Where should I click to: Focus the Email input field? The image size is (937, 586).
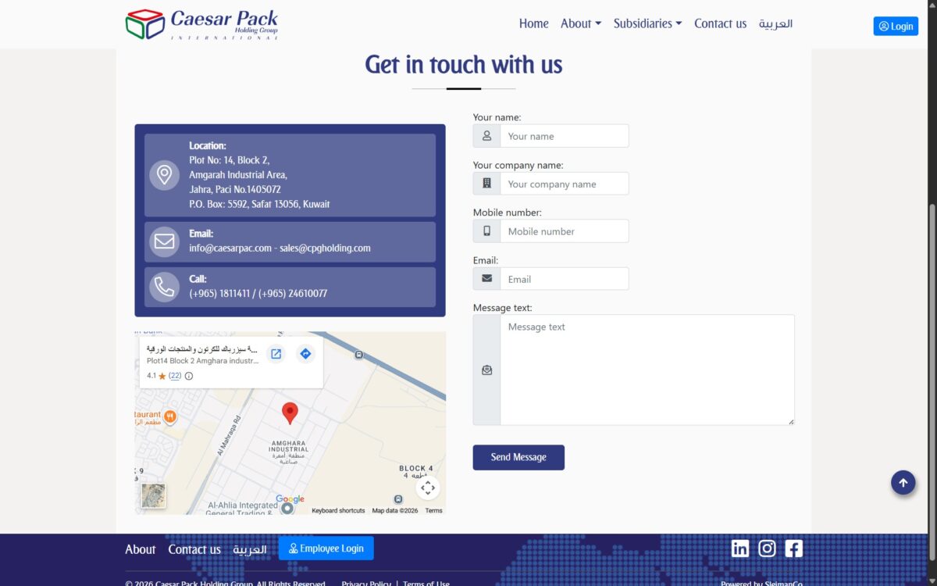tap(564, 279)
